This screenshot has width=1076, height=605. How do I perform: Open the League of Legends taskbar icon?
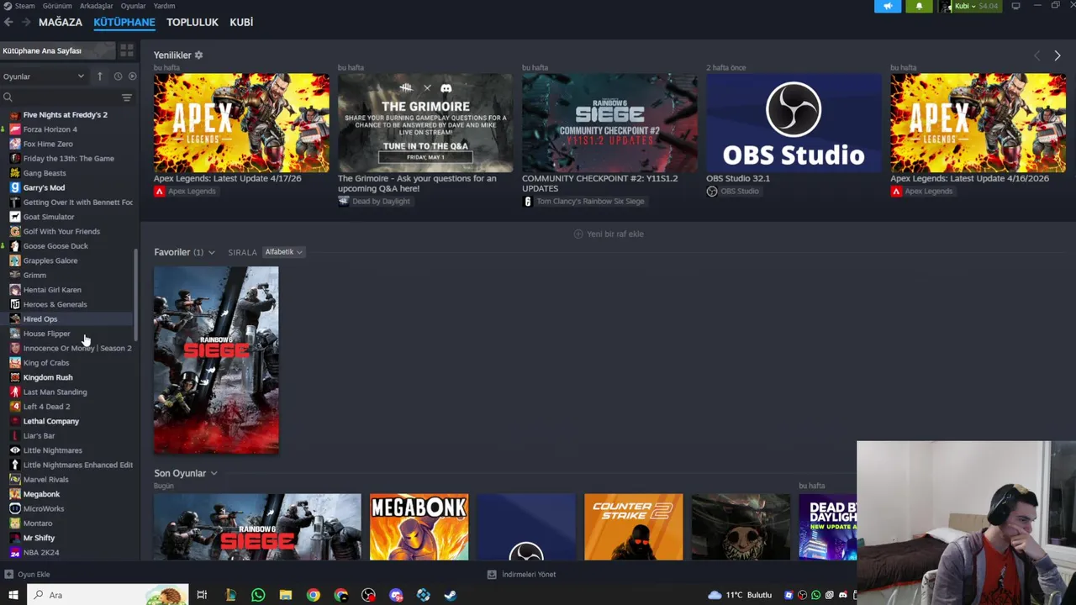point(230,595)
